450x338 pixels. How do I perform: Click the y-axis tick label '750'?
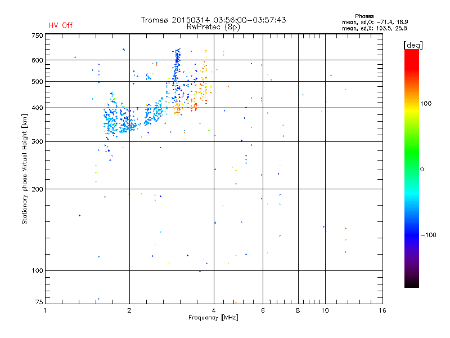[x=37, y=35]
